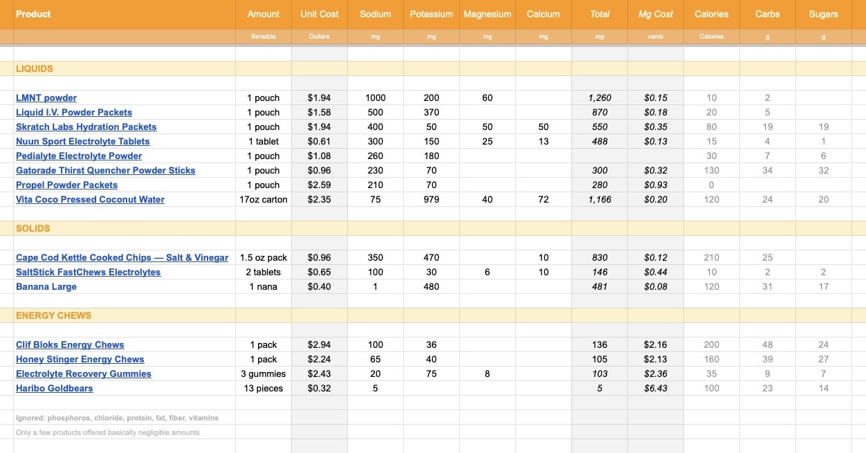
Task: Select the Magnesium column header
Action: coord(488,14)
